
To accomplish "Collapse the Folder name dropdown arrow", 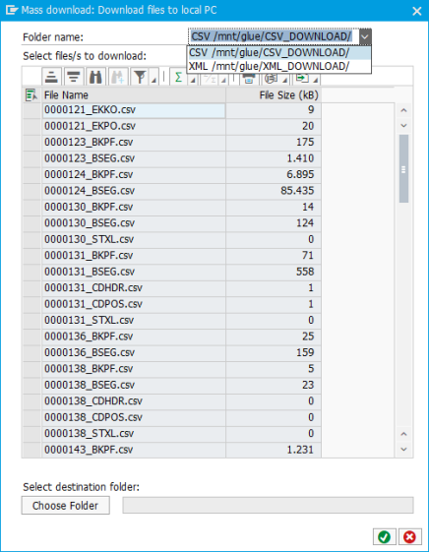I will pyautogui.click(x=365, y=36).
